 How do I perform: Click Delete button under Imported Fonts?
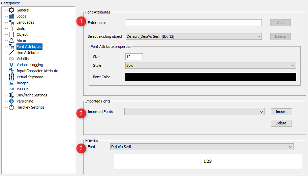pyautogui.click(x=281, y=123)
